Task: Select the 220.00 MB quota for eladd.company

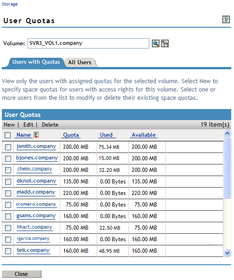Action: tap(76, 193)
